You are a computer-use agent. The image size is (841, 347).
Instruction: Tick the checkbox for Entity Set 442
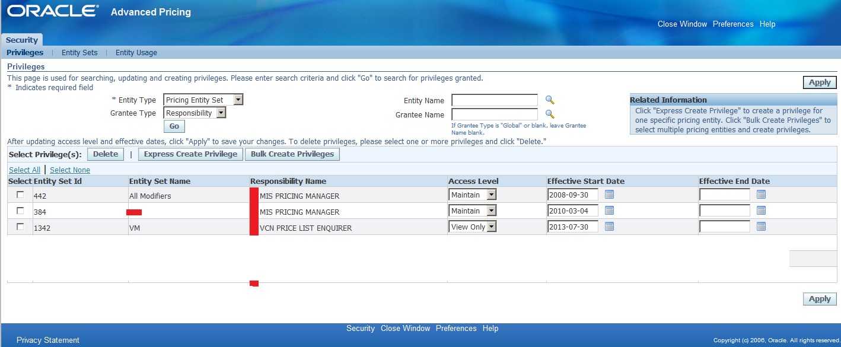coord(20,195)
